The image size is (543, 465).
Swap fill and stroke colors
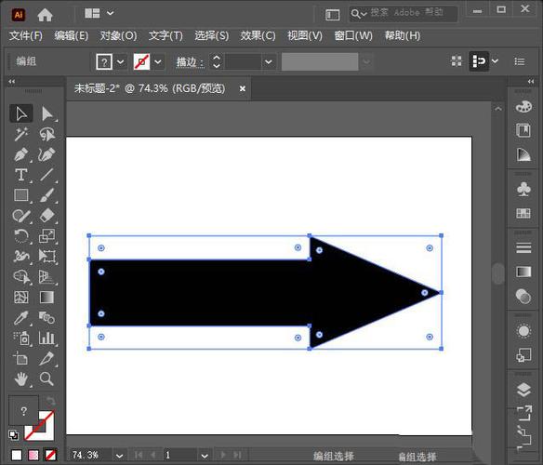point(51,401)
